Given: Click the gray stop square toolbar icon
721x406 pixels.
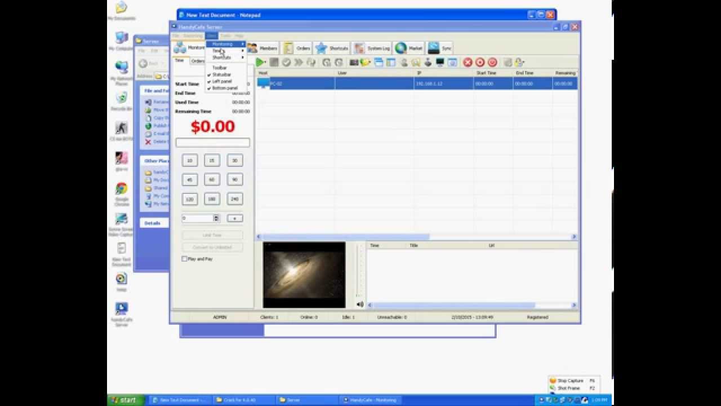Looking at the screenshot, I should tap(274, 63).
